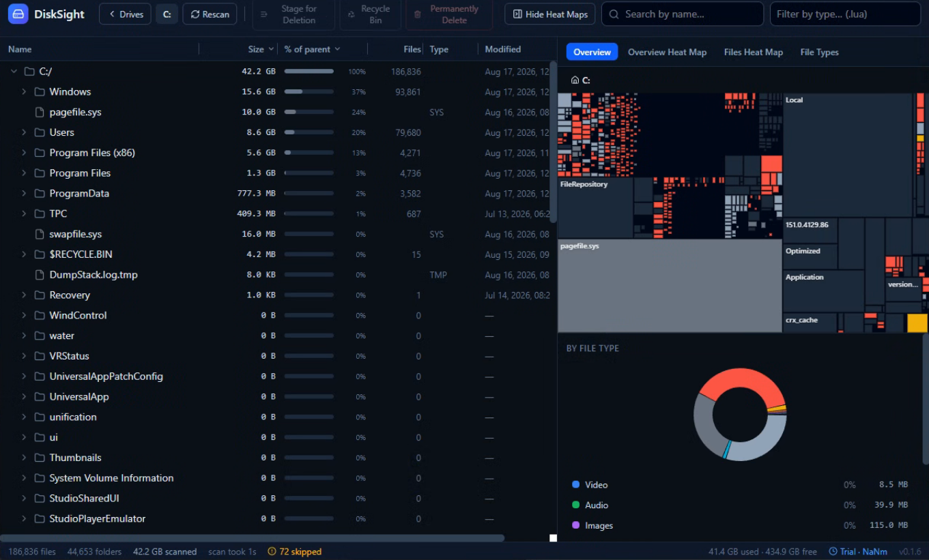Click the Modified column header
Screen dimensions: 929x560
point(502,49)
